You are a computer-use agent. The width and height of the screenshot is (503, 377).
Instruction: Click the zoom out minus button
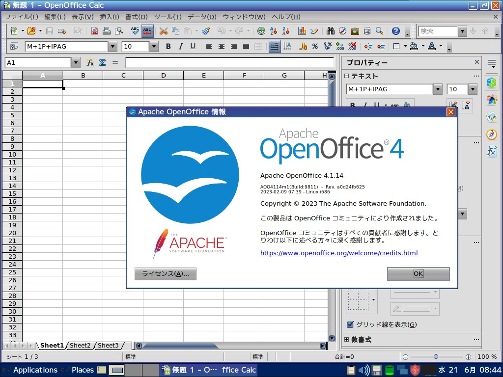pyautogui.click(x=405, y=357)
